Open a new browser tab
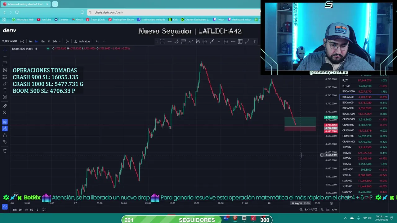The width and height of the screenshot is (397, 223). tap(55, 4)
